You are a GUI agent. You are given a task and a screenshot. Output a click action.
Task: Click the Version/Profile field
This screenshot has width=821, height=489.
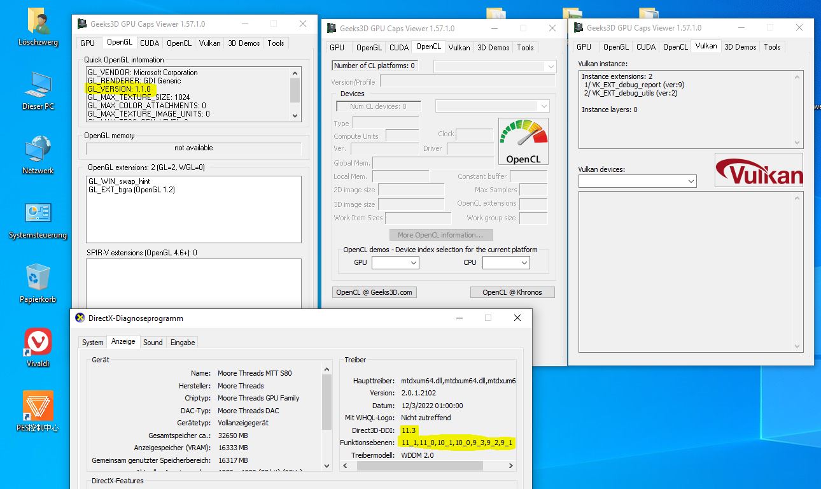pos(467,81)
